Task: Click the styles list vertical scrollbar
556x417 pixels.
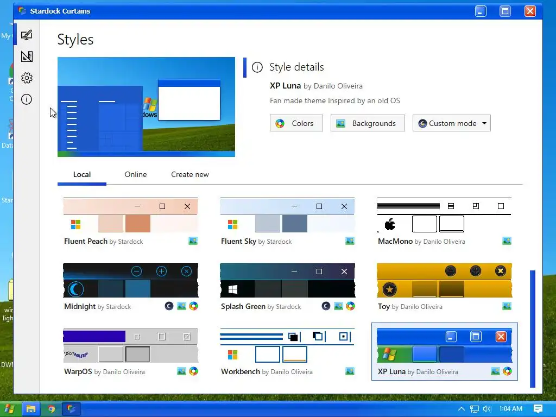Action: pyautogui.click(x=532, y=328)
